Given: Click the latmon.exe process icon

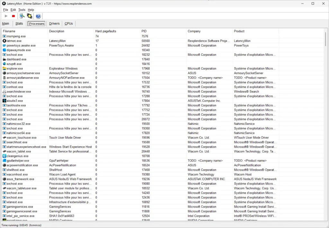Looking at the screenshot, I should point(4,41).
